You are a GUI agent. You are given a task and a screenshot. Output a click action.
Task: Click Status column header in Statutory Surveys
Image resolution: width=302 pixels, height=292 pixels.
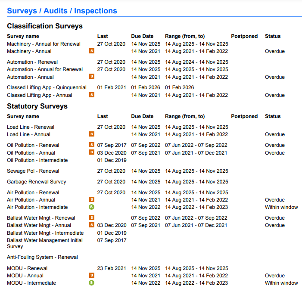coord(272,116)
